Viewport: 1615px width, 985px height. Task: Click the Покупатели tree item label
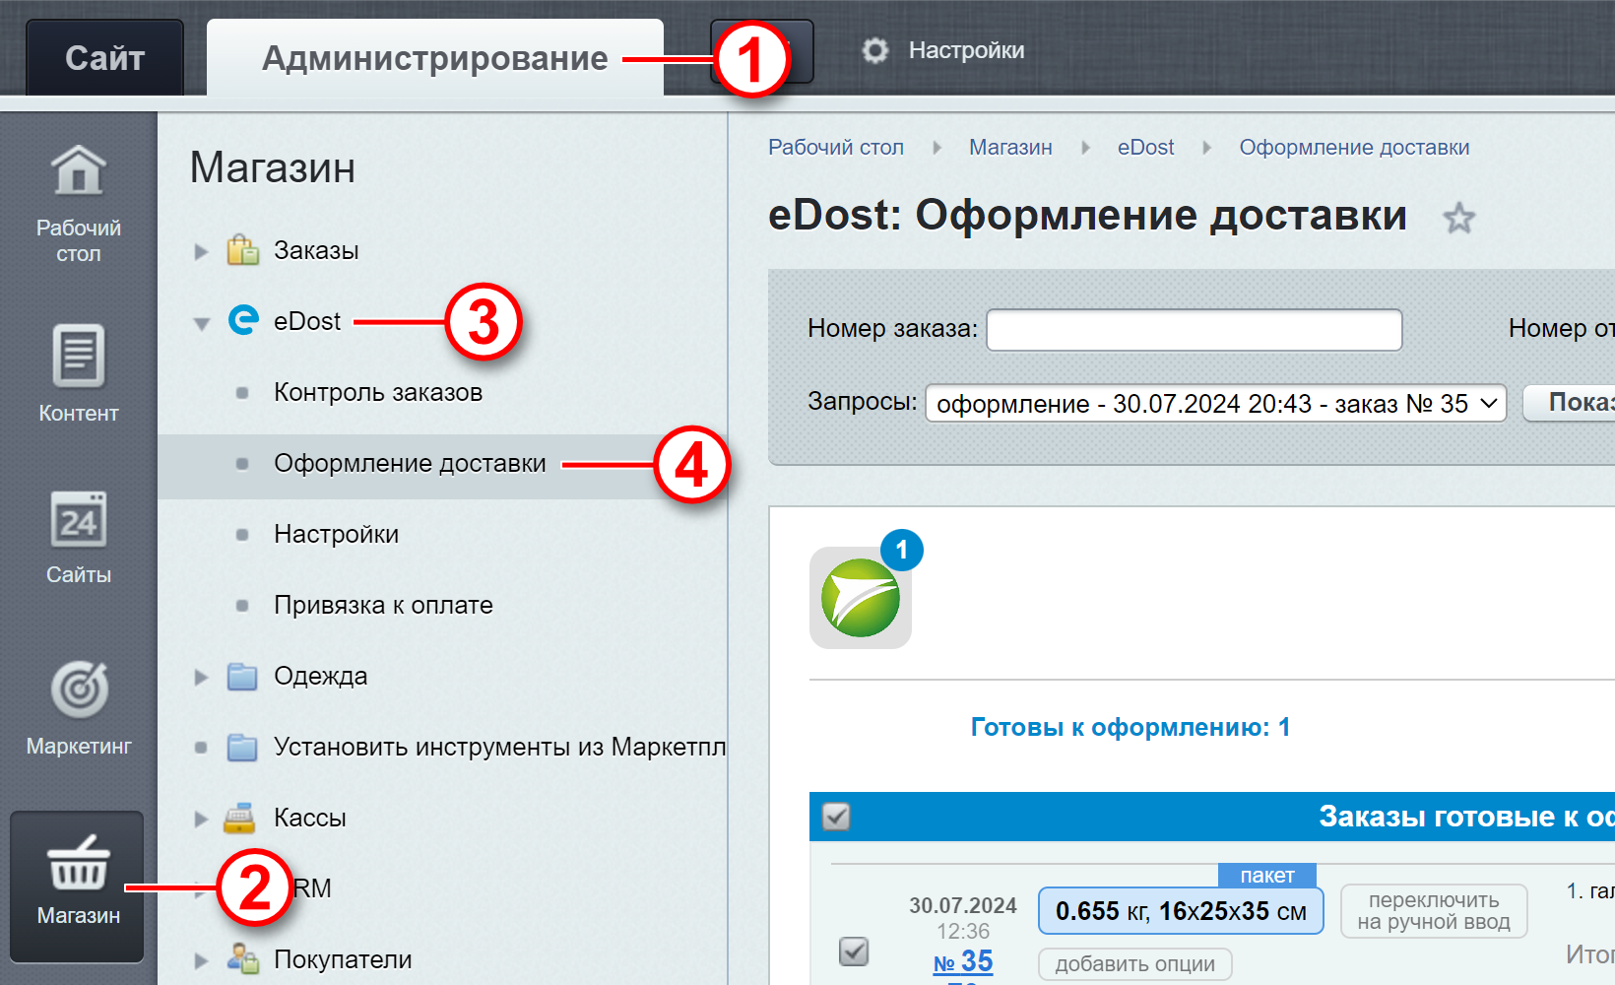click(x=343, y=959)
